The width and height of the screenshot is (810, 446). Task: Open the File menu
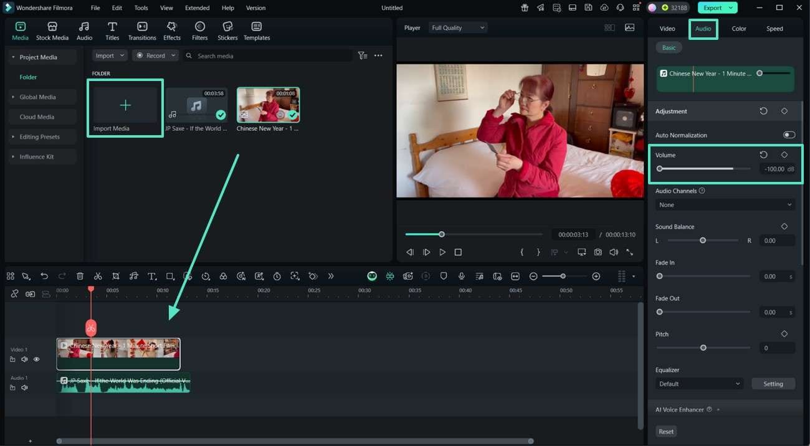click(x=95, y=8)
